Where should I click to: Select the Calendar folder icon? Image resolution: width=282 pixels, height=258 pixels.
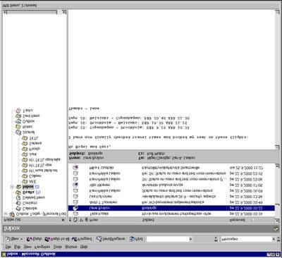point(18,209)
